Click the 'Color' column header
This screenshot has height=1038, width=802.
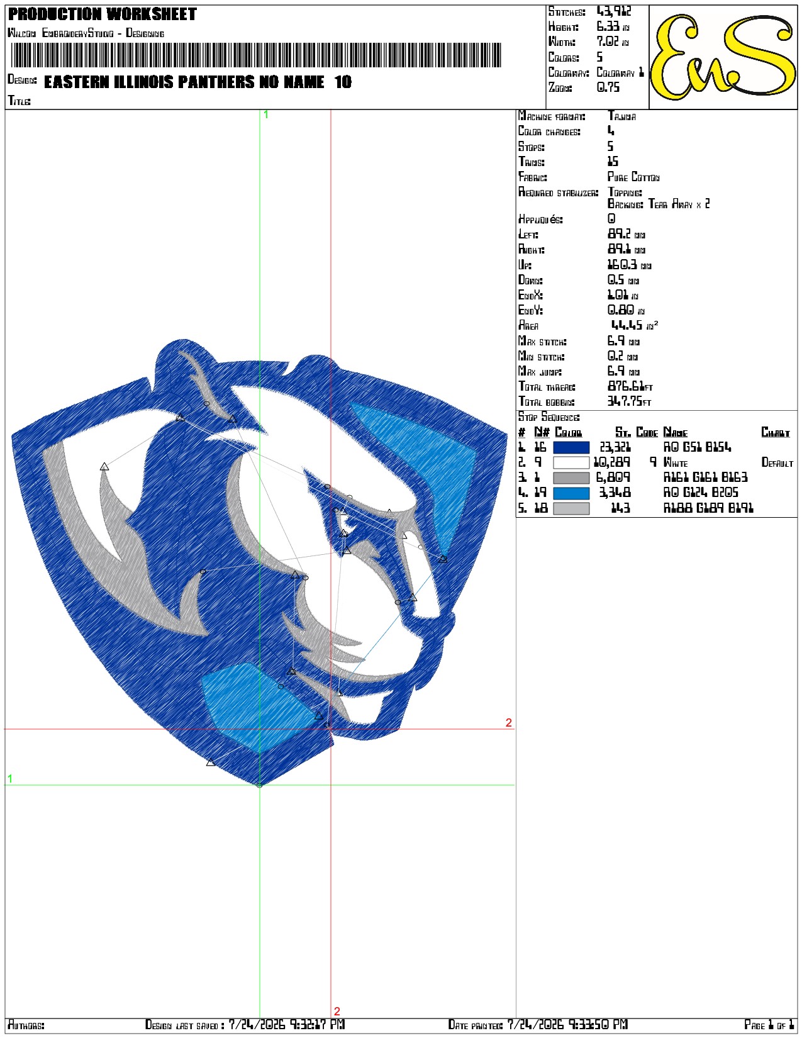point(568,432)
